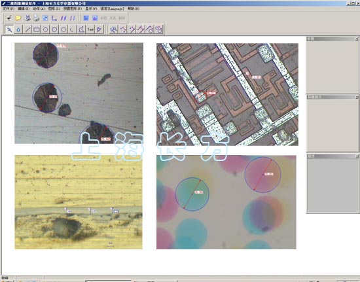Collapse the middle right side panel
Image resolution: width=360 pixels, height=282 pixels.
[x=357, y=97]
